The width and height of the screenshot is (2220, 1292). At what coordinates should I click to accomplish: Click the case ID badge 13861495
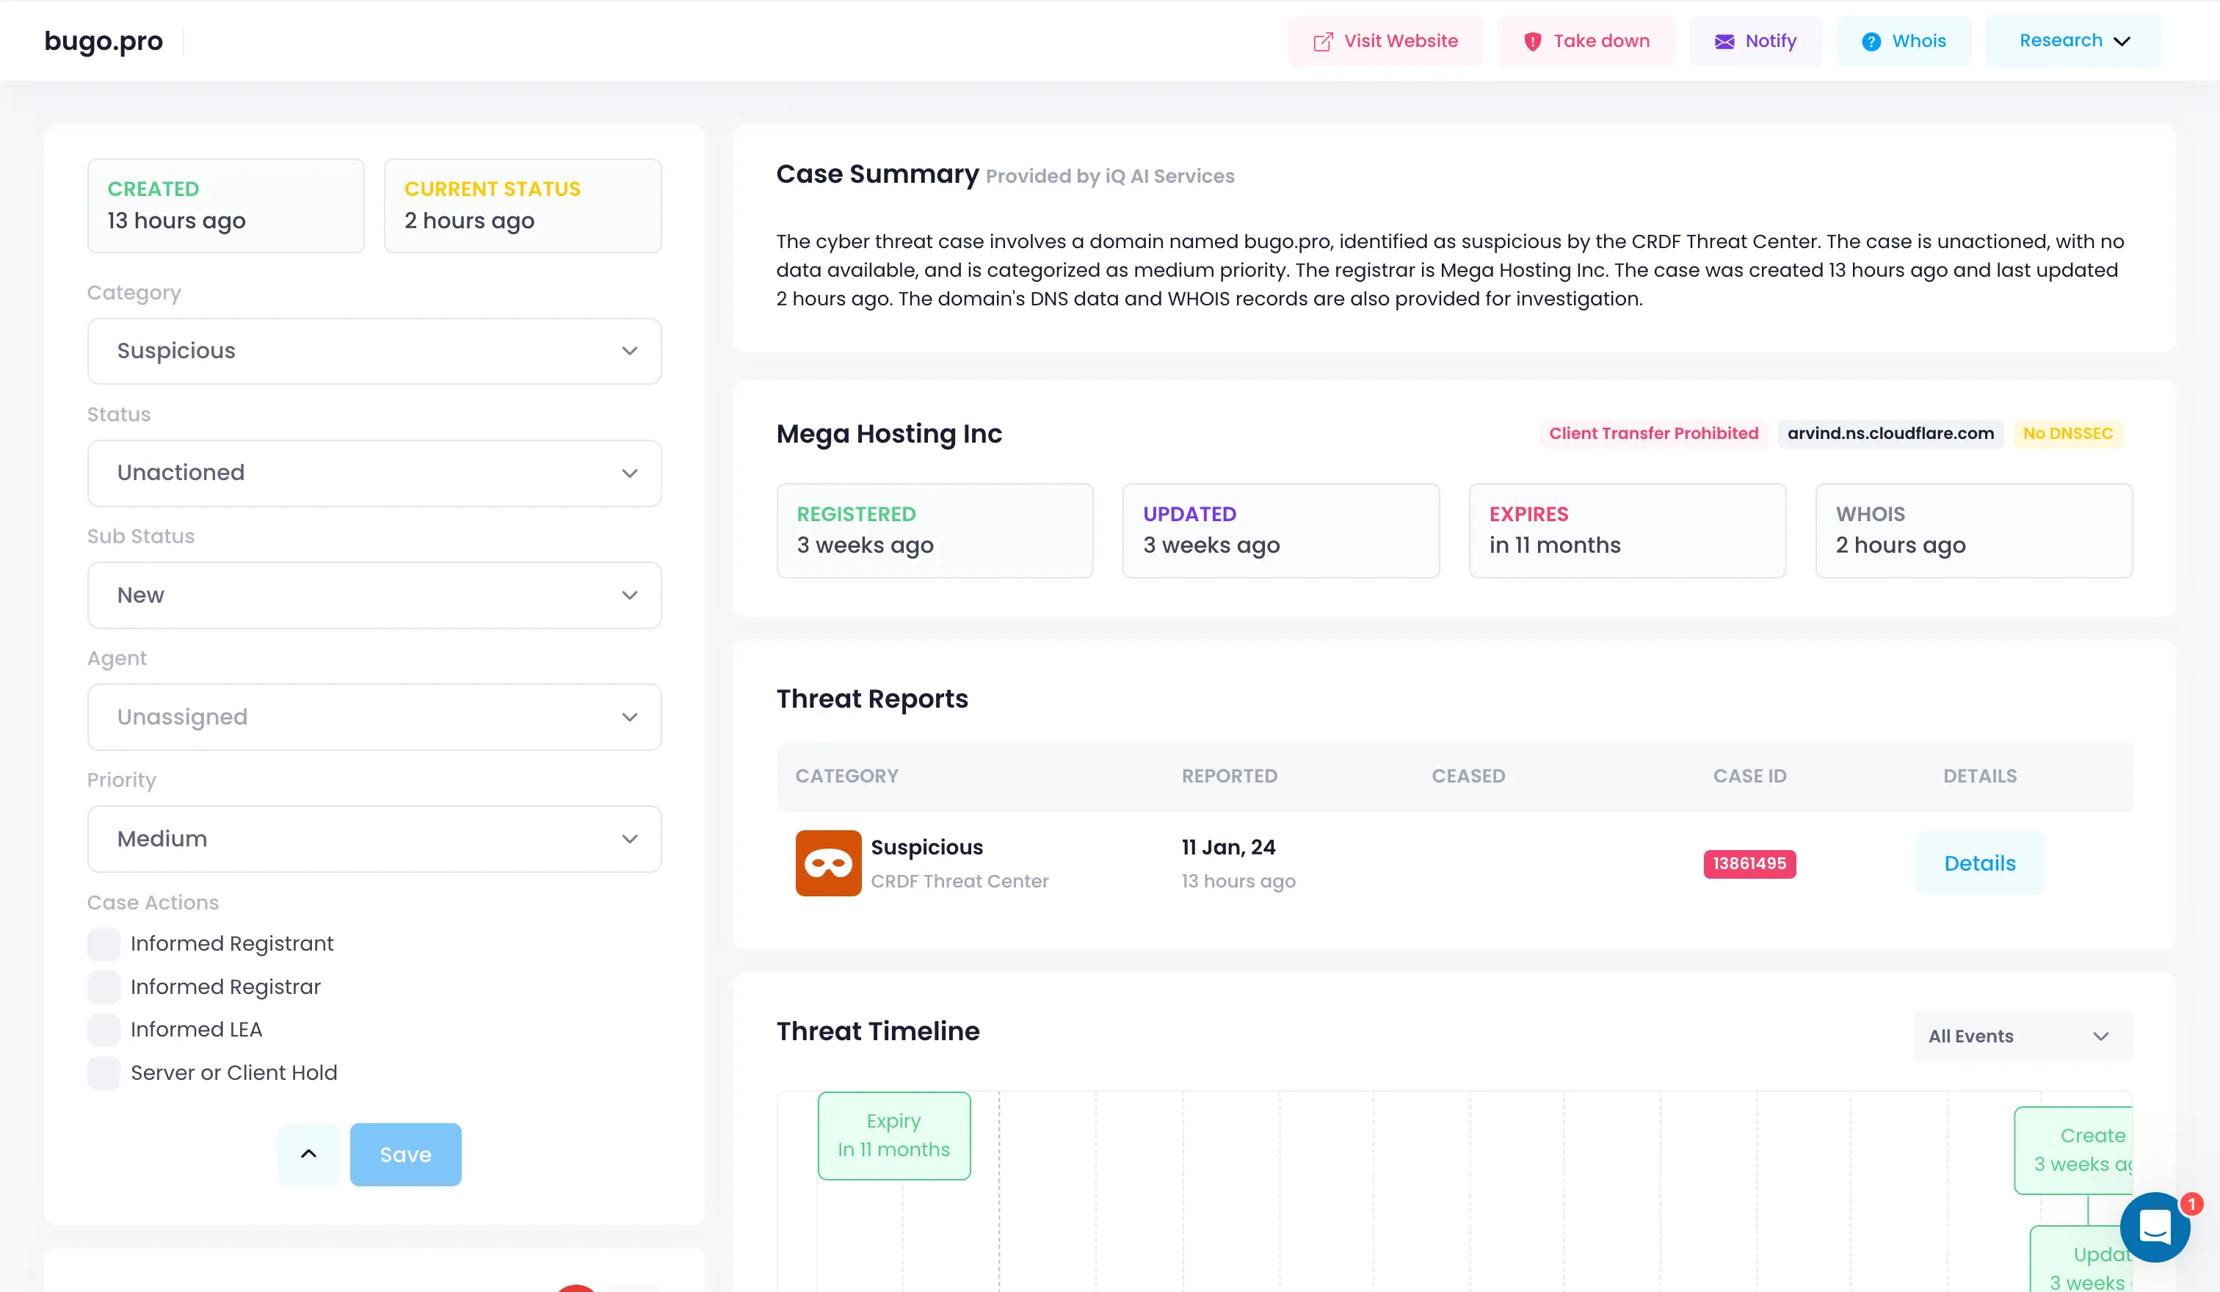[1749, 863]
